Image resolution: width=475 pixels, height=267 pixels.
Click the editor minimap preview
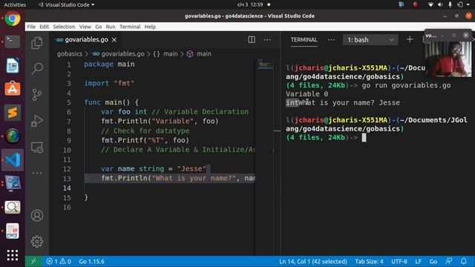(266, 65)
